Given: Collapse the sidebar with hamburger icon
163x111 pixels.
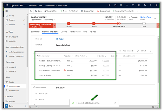Looking at the screenshot, I should click(7, 11).
